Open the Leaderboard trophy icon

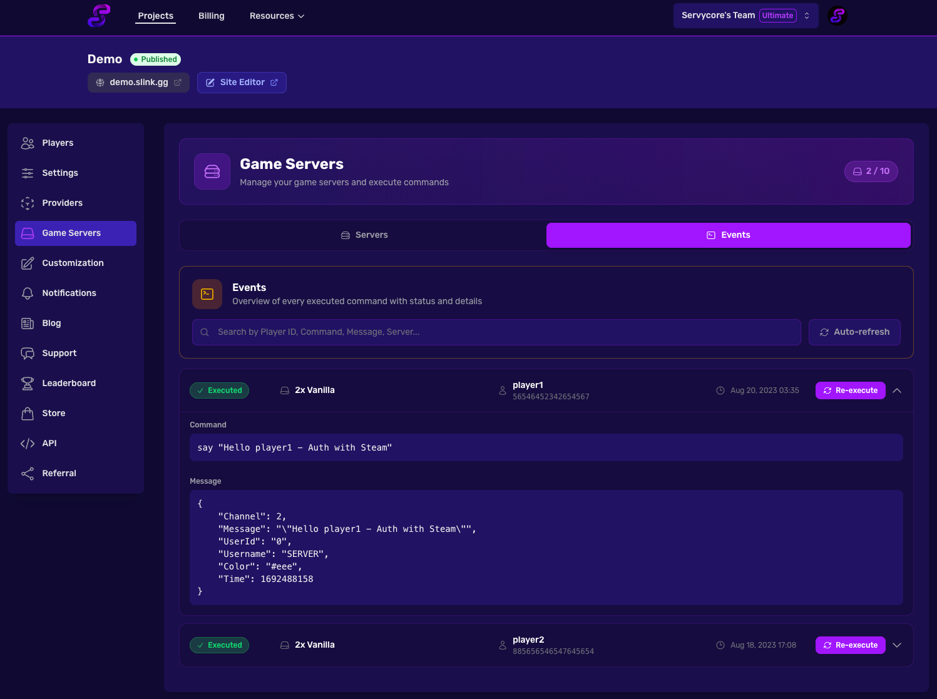(x=28, y=384)
